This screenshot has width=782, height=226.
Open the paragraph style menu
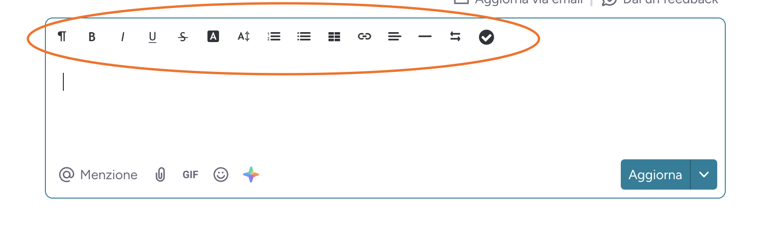tap(62, 36)
